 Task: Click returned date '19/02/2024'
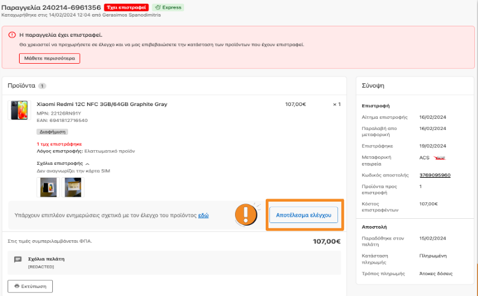[x=433, y=146]
